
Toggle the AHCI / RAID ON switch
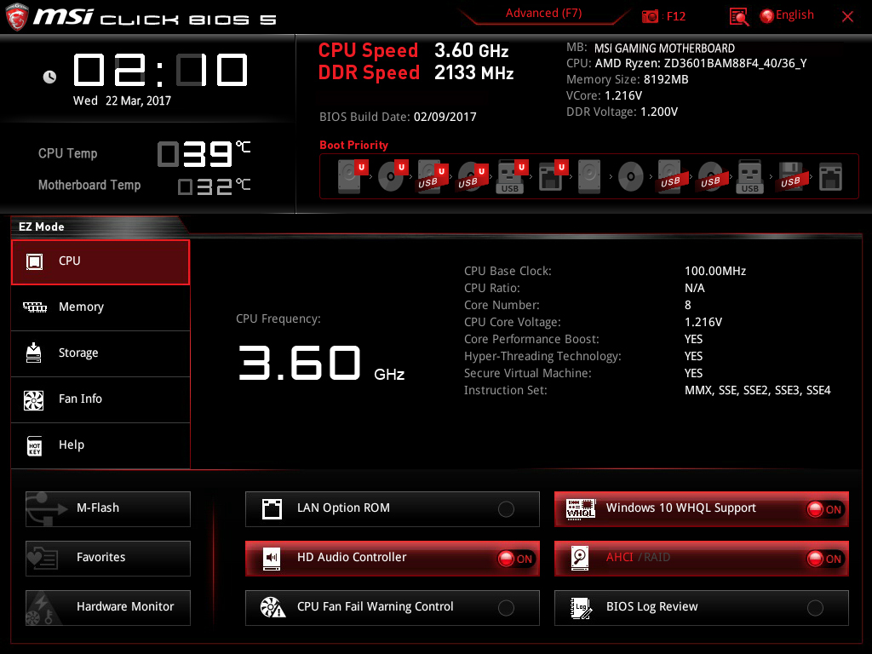825,559
